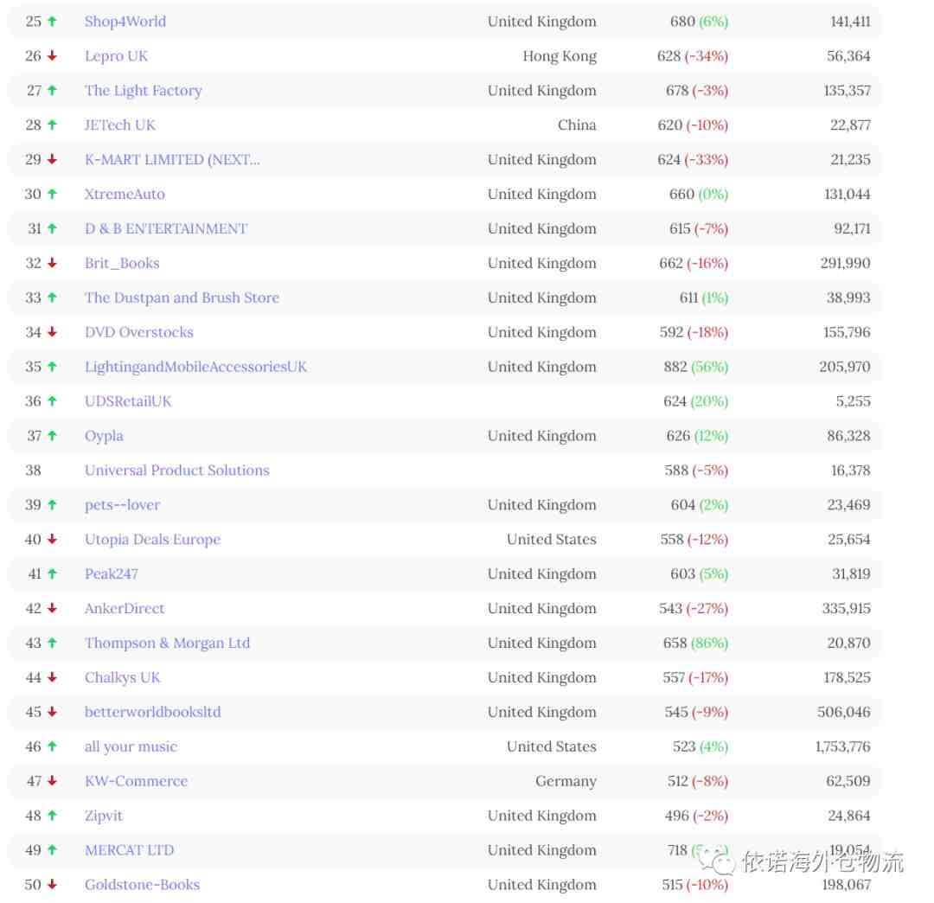Click the red down arrow beside rank 29
Screen dimensions: 934x903
pyautogui.click(x=53, y=160)
